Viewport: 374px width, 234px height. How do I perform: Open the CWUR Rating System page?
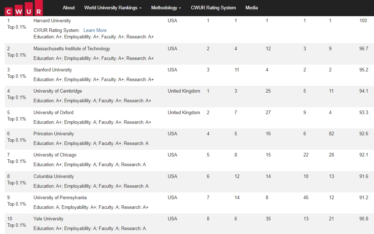(213, 8)
